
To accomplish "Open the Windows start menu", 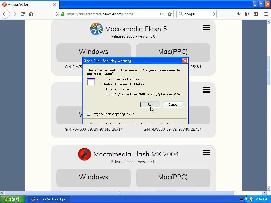I will click(x=12, y=199).
